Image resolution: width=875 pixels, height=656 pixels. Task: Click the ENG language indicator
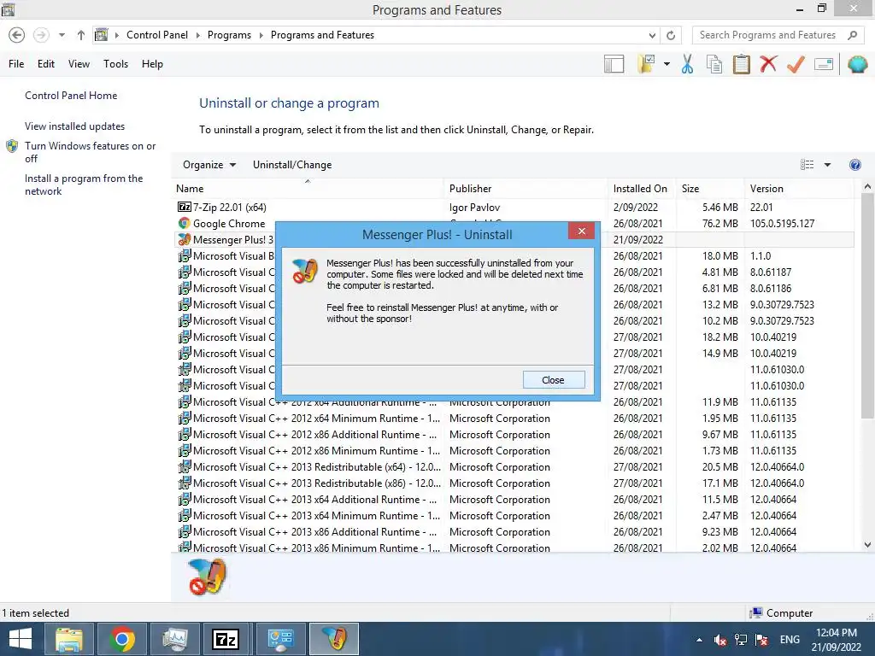click(x=789, y=640)
